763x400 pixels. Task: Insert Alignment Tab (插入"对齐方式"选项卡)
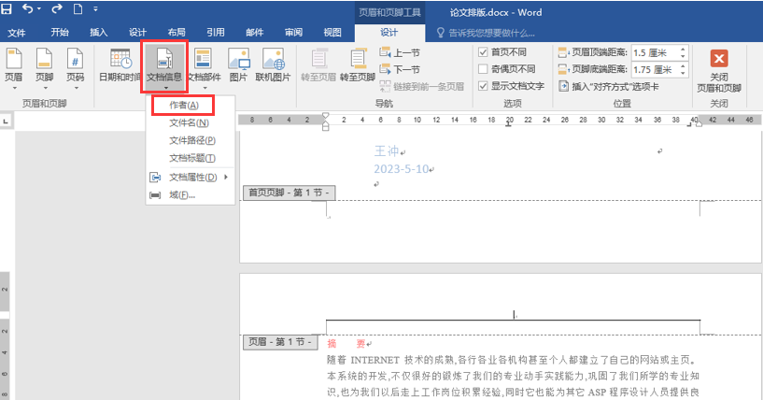(621, 86)
